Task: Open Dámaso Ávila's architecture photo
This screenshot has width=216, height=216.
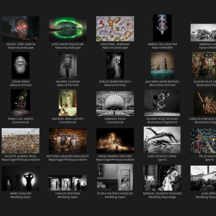Action: coord(115,103)
